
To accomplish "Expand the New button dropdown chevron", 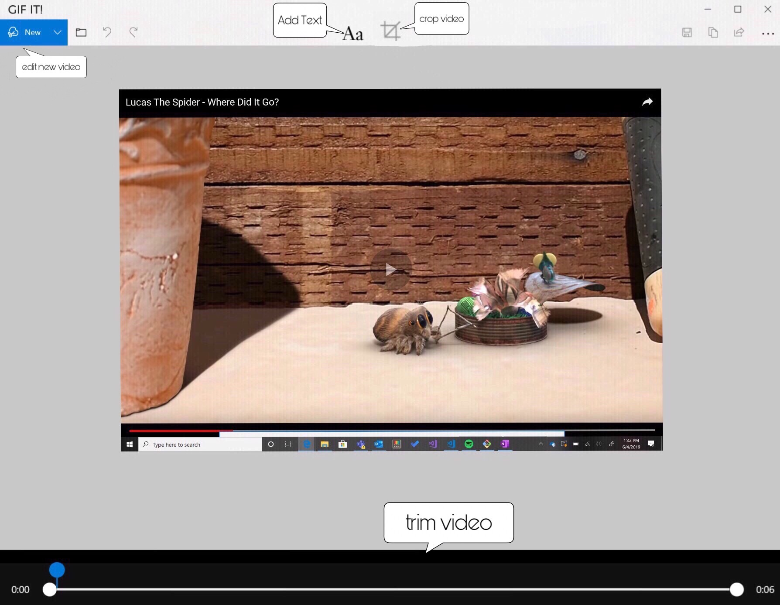I will [57, 32].
